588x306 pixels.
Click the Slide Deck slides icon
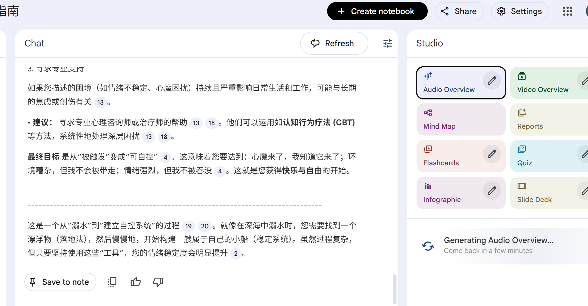[522, 186]
